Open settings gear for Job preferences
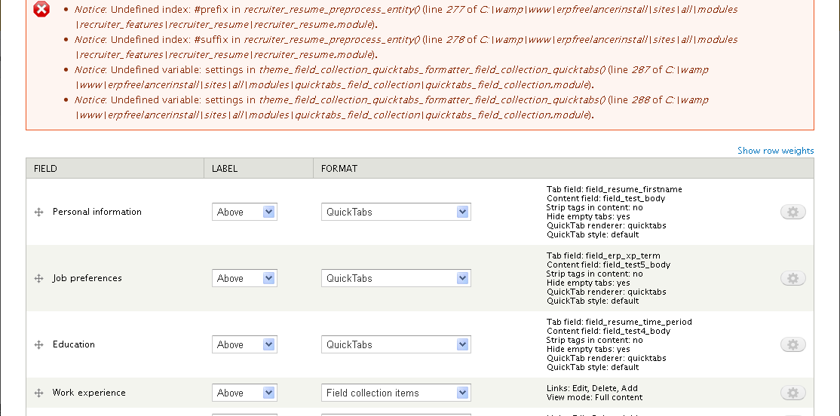Image resolution: width=840 pixels, height=416 pixels. [792, 279]
